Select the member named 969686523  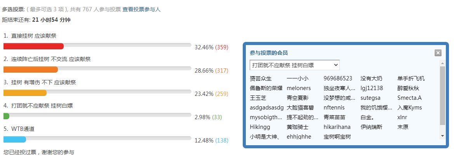pos(338,78)
